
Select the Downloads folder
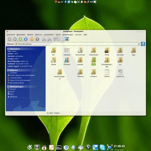[x=94, y=51]
